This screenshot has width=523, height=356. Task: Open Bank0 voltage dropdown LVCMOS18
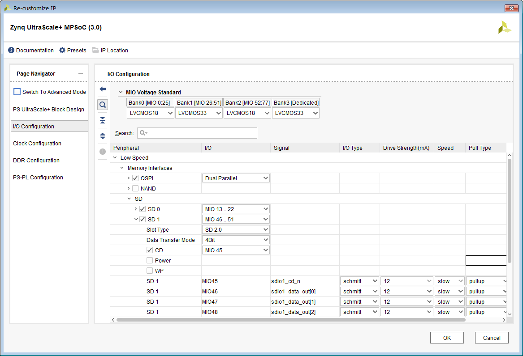coord(151,113)
